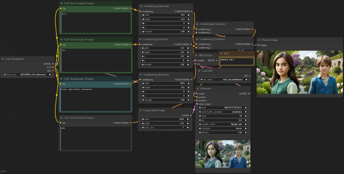Decrease cfg value using its left arrow
This screenshot has width=344, height=174.
pyautogui.click(x=200, y=120)
